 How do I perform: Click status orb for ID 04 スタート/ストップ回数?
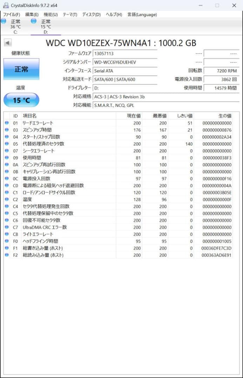[x=7, y=137]
